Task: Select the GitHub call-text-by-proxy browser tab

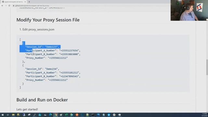Action: point(14,2)
